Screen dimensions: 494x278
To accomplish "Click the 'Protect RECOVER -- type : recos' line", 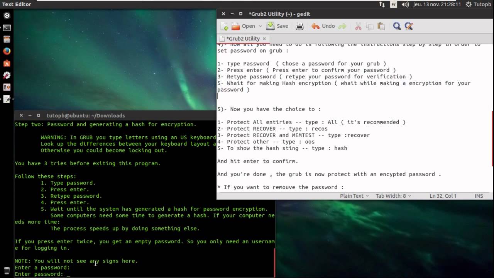I will tap(272, 129).
